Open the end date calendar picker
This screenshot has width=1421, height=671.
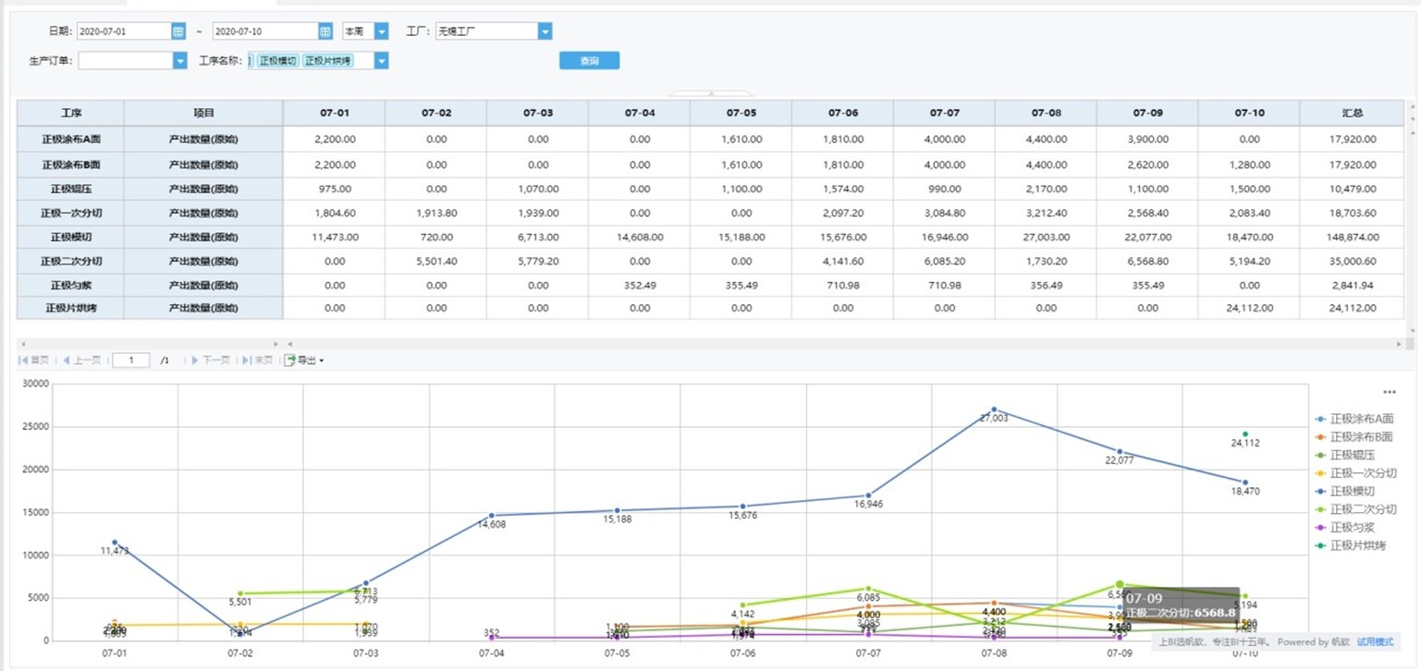click(325, 31)
